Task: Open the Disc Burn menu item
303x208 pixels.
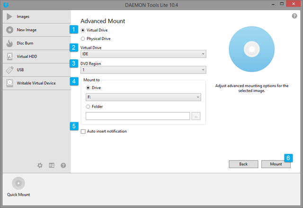Action: [37, 43]
